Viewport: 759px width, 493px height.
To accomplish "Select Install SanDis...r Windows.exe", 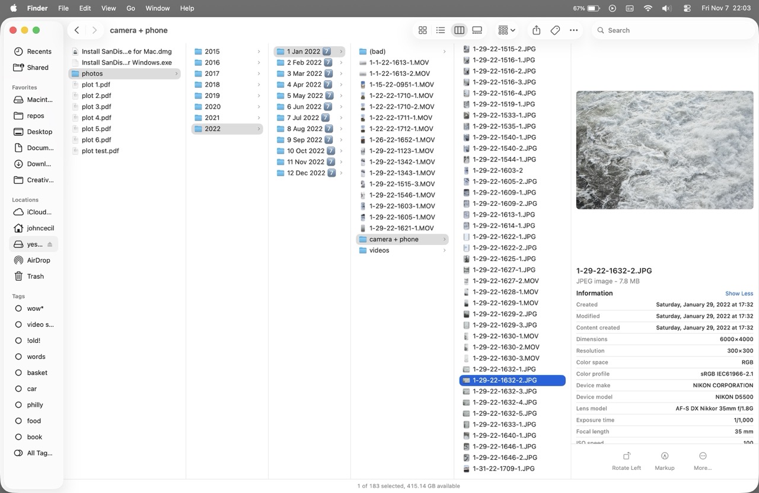I will (x=125, y=63).
